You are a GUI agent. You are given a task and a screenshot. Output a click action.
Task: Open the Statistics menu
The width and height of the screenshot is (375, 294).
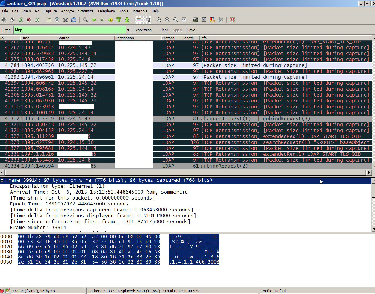pyautogui.click(x=86, y=11)
